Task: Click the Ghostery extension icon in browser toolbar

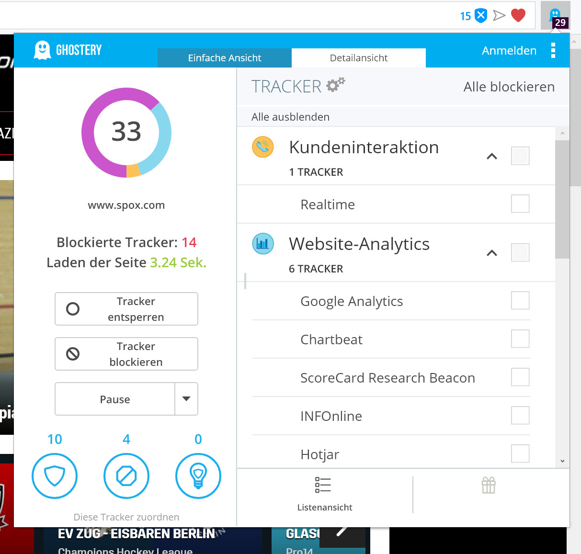Action: [x=555, y=16]
